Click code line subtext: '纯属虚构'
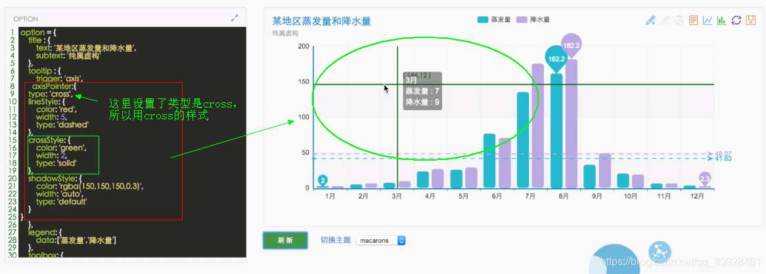The height and width of the screenshot is (274, 766). click(68, 56)
